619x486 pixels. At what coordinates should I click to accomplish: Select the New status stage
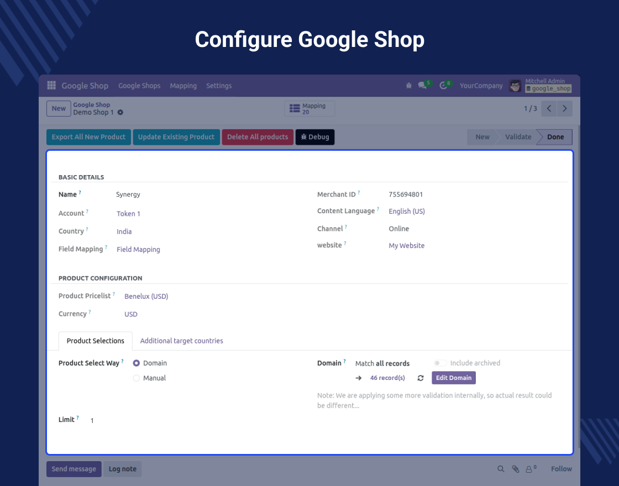pos(482,137)
